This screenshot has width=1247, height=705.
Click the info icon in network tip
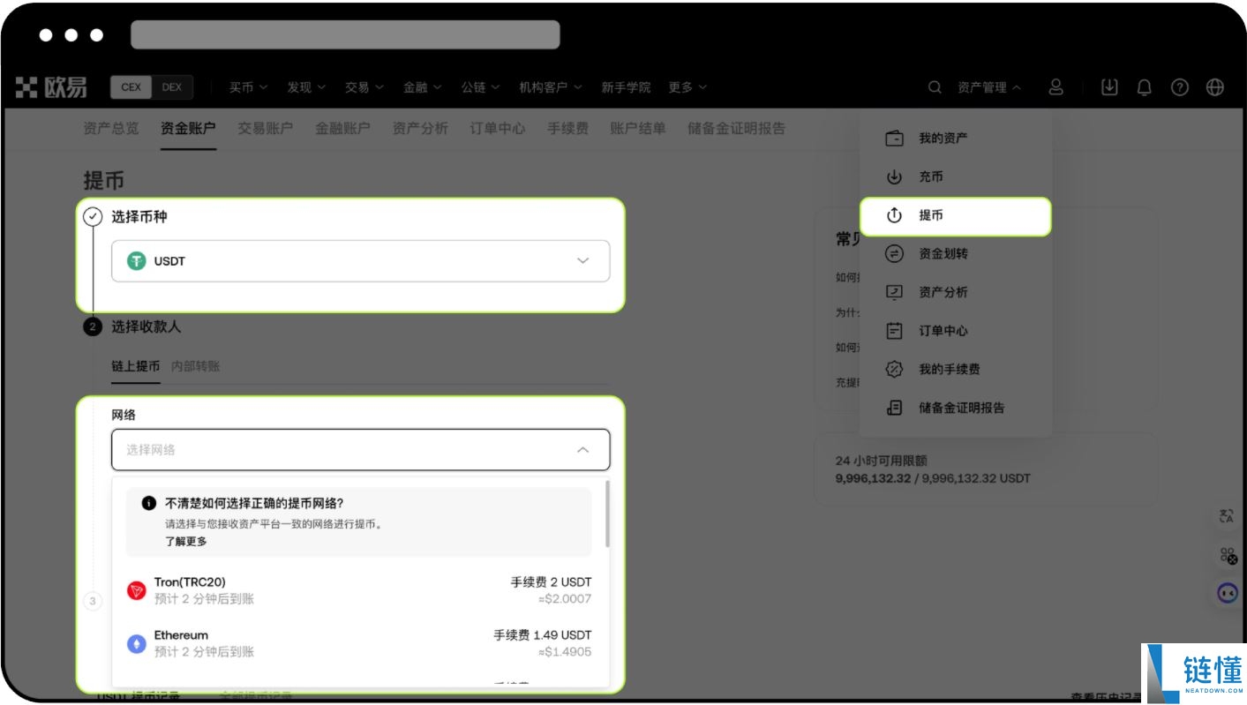point(149,503)
